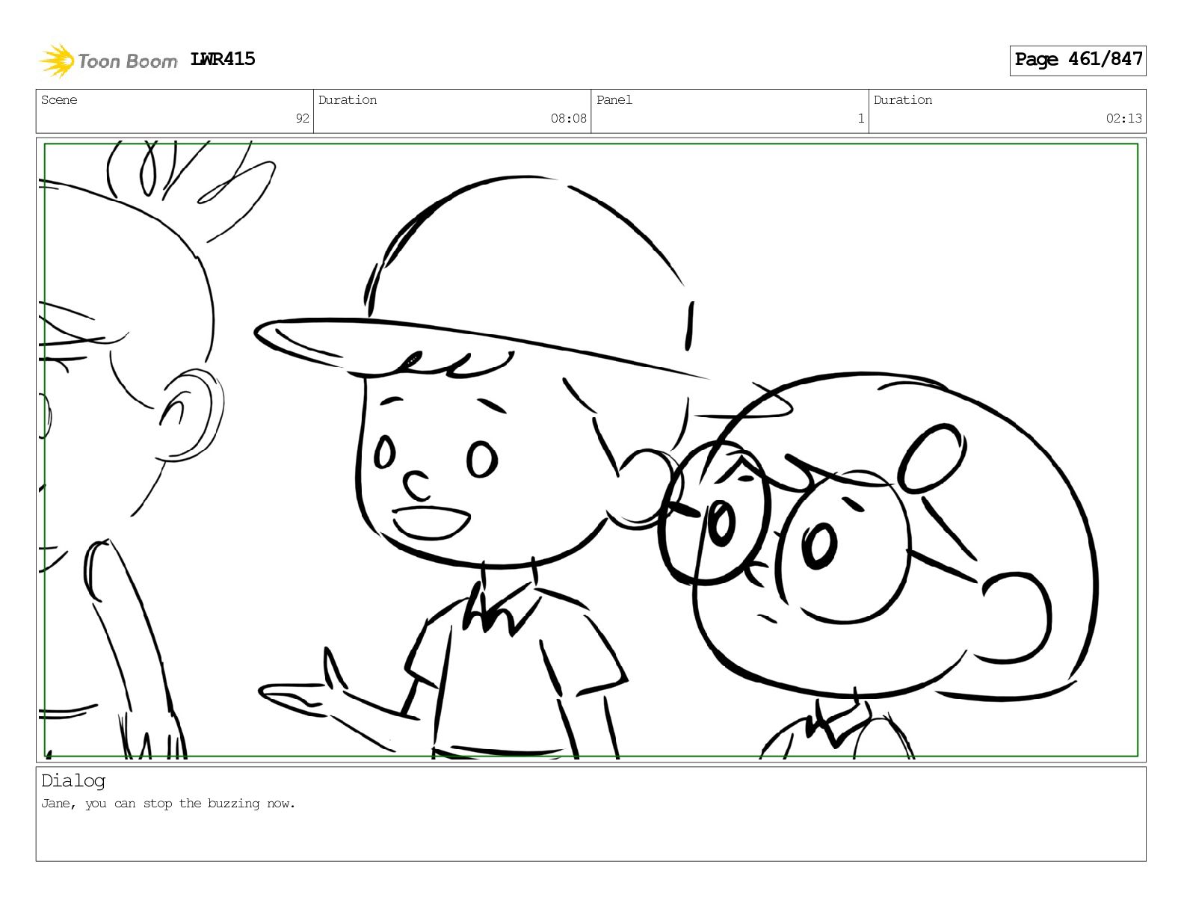
Task: Click the Toon Boom logo icon
Action: click(57, 61)
